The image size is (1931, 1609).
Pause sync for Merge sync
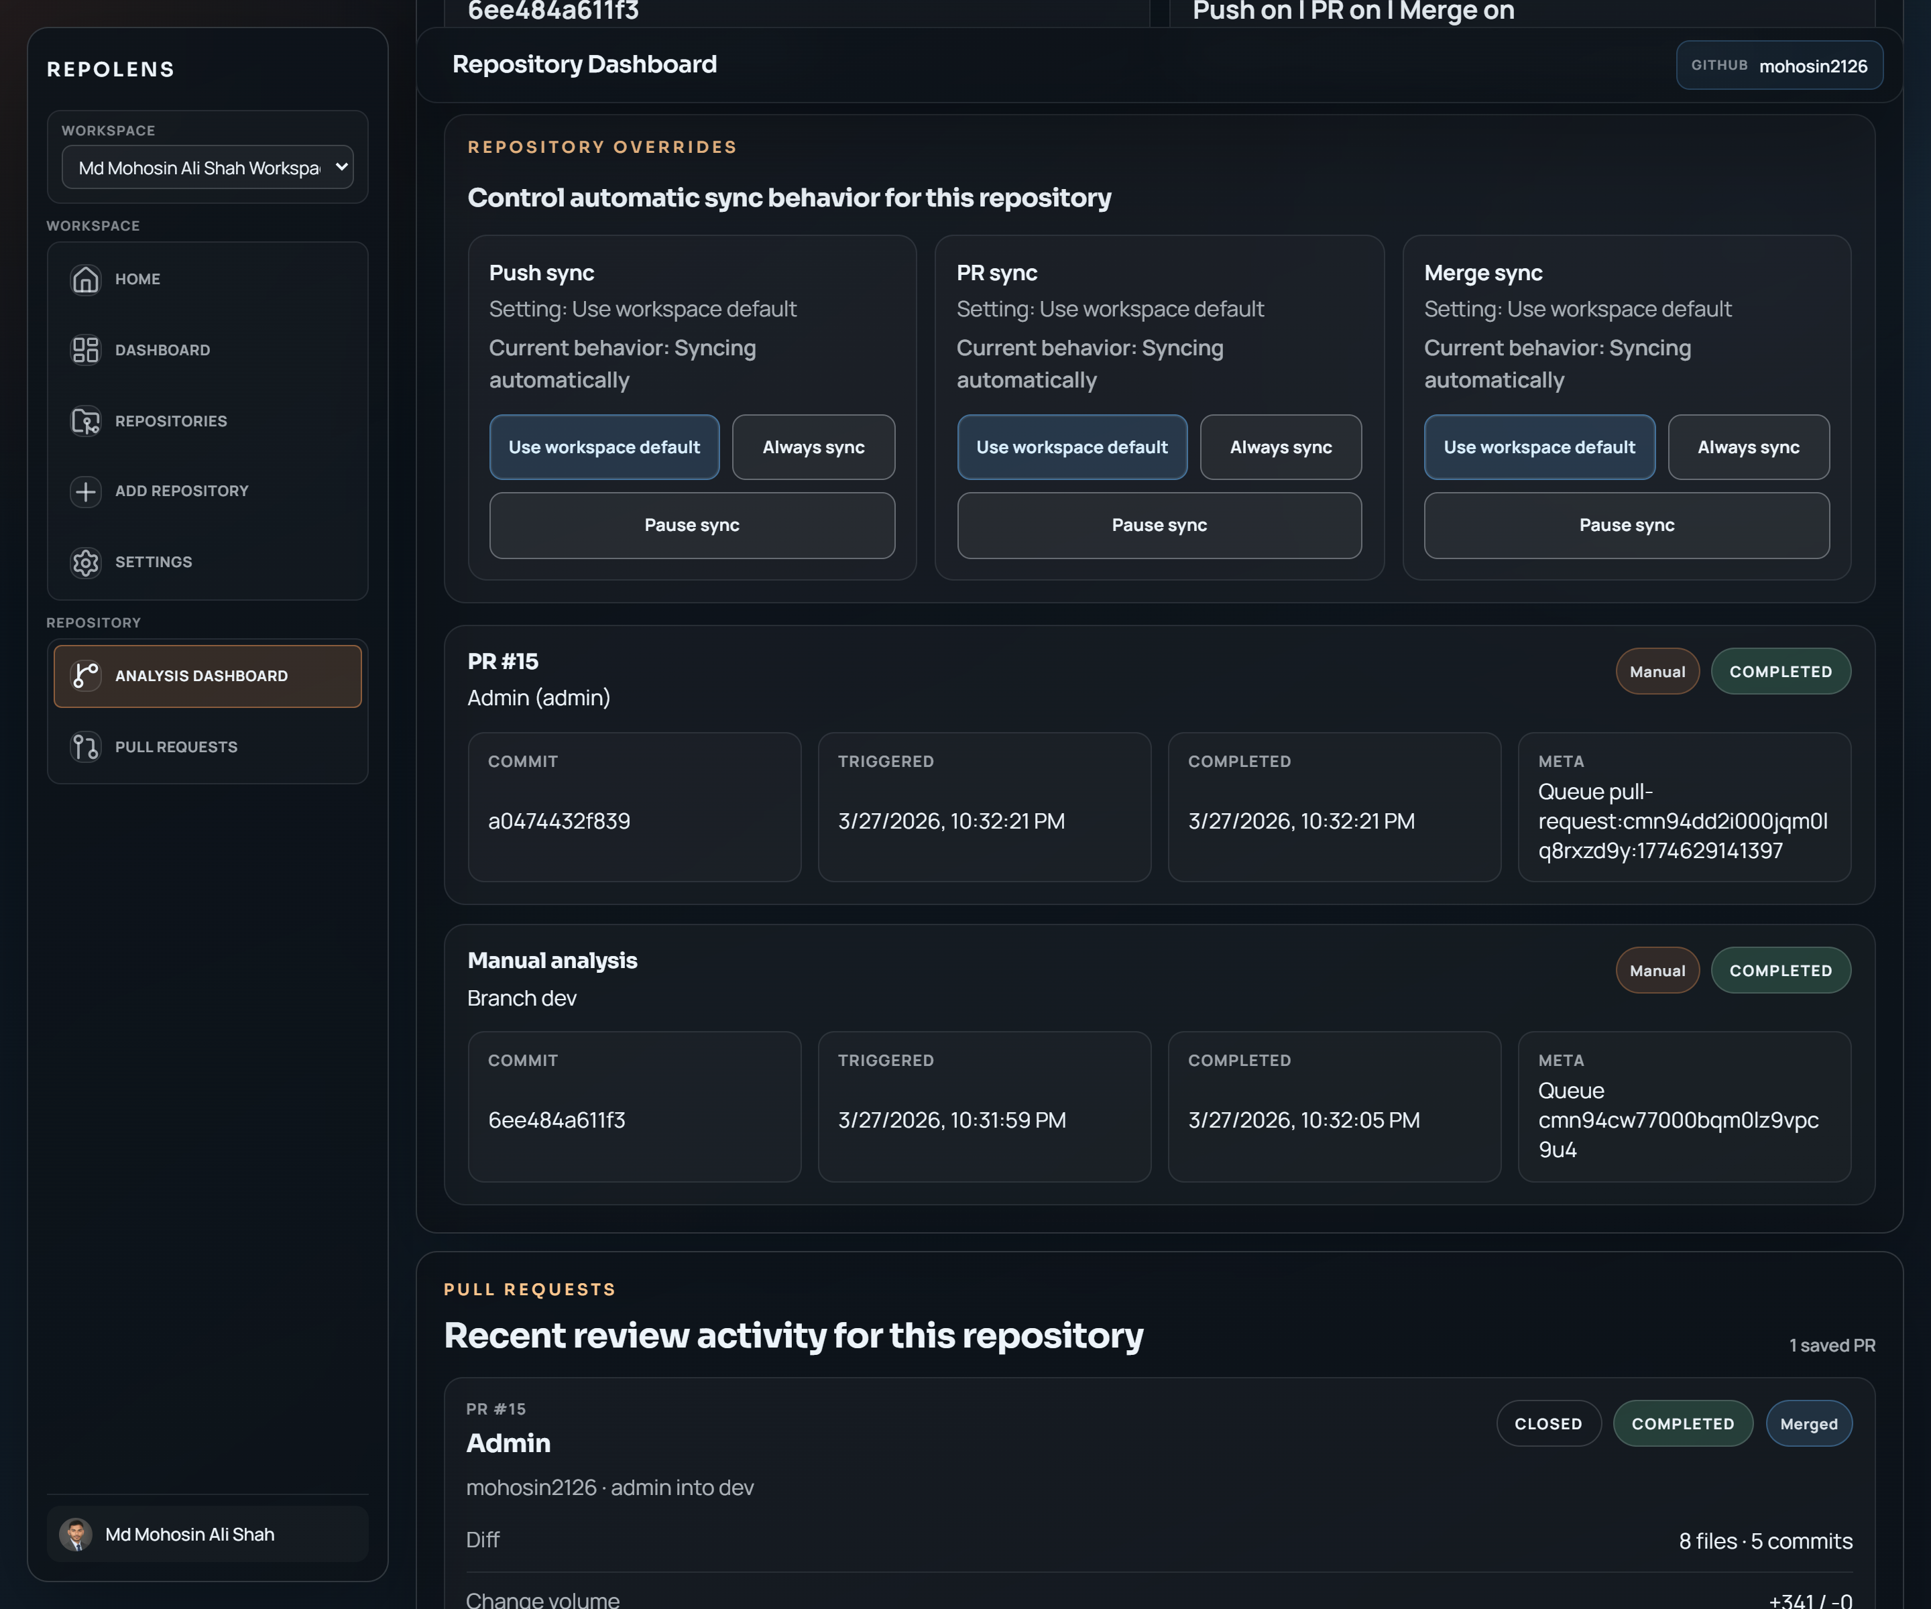pos(1626,525)
